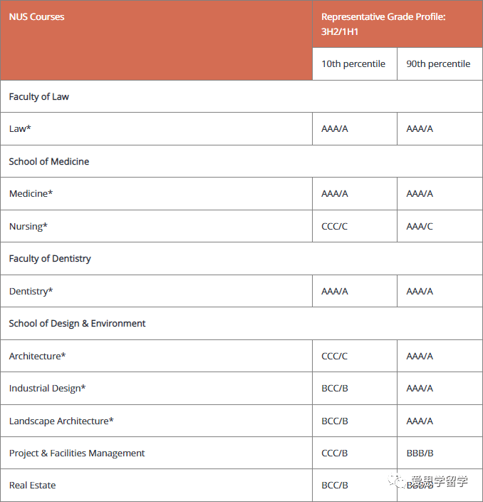Image resolution: width=483 pixels, height=502 pixels.
Task: Click the "Industrial Design*" course name
Action: [x=47, y=389]
